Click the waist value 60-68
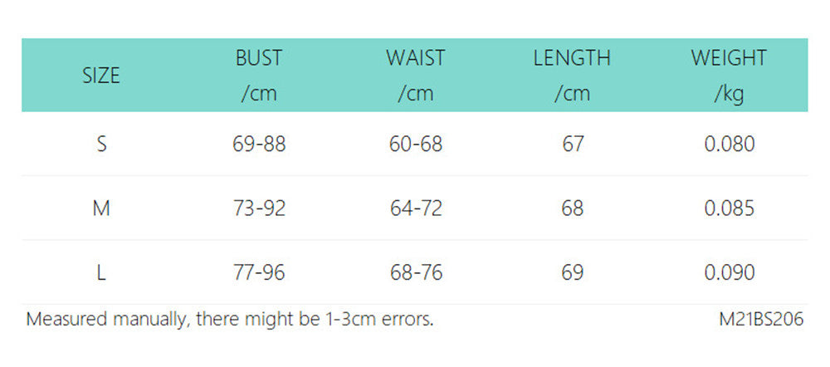Viewport: 830px width, 367px height. 416,144
